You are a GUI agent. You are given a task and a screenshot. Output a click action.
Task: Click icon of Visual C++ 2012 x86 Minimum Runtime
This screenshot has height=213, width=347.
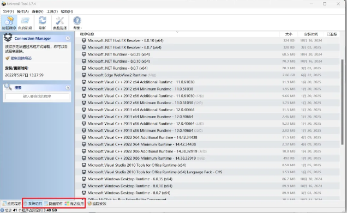[84, 103]
